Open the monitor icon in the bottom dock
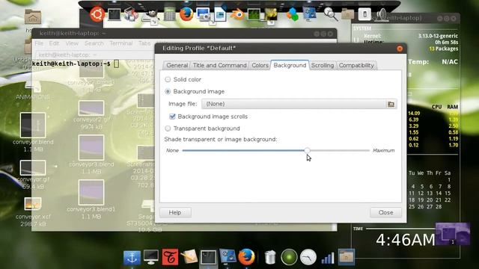The width and height of the screenshot is (479, 269). pos(151,257)
